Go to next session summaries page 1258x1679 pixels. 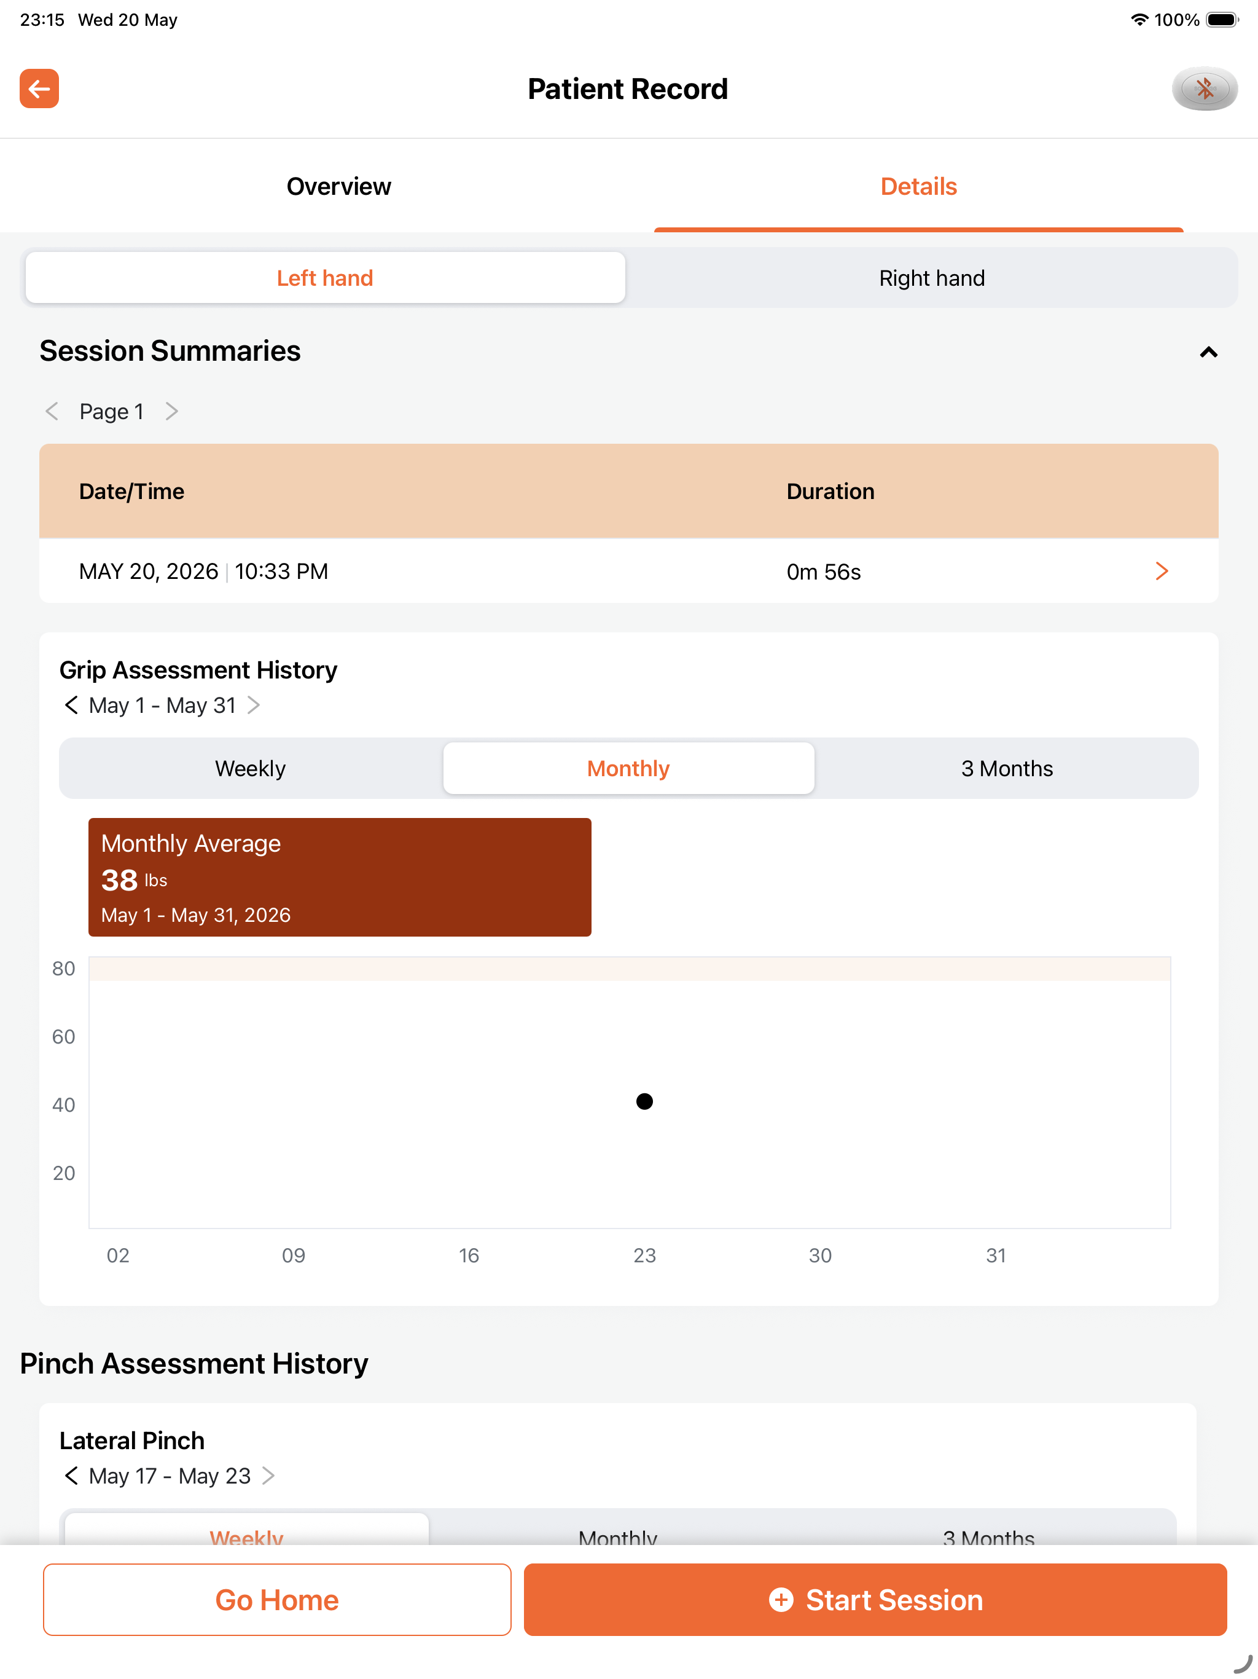172,411
